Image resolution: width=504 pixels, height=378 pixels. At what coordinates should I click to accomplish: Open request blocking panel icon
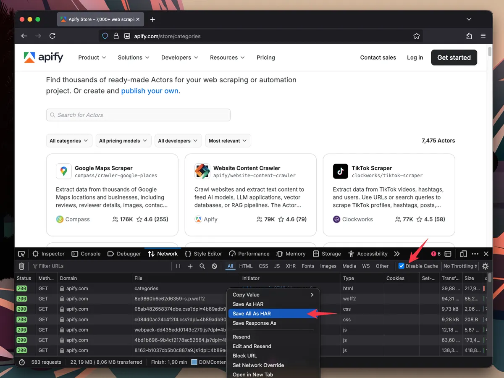[x=214, y=266]
